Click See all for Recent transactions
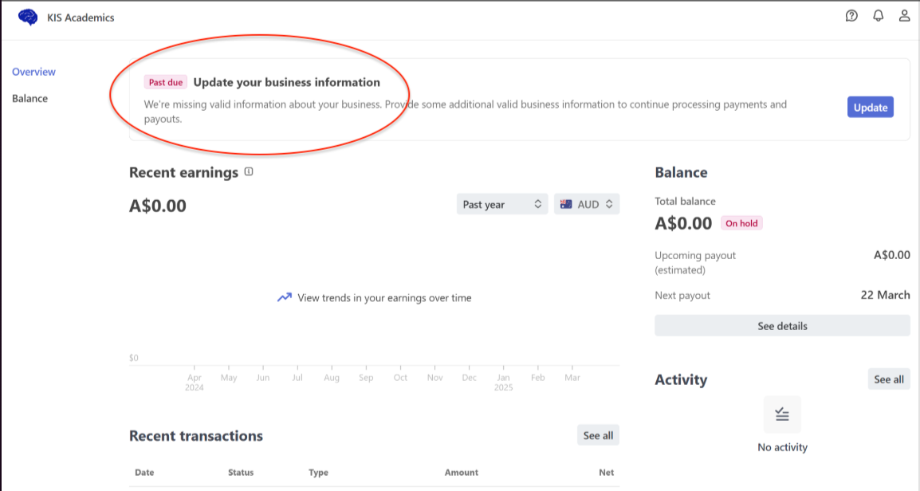920x491 pixels. click(598, 435)
